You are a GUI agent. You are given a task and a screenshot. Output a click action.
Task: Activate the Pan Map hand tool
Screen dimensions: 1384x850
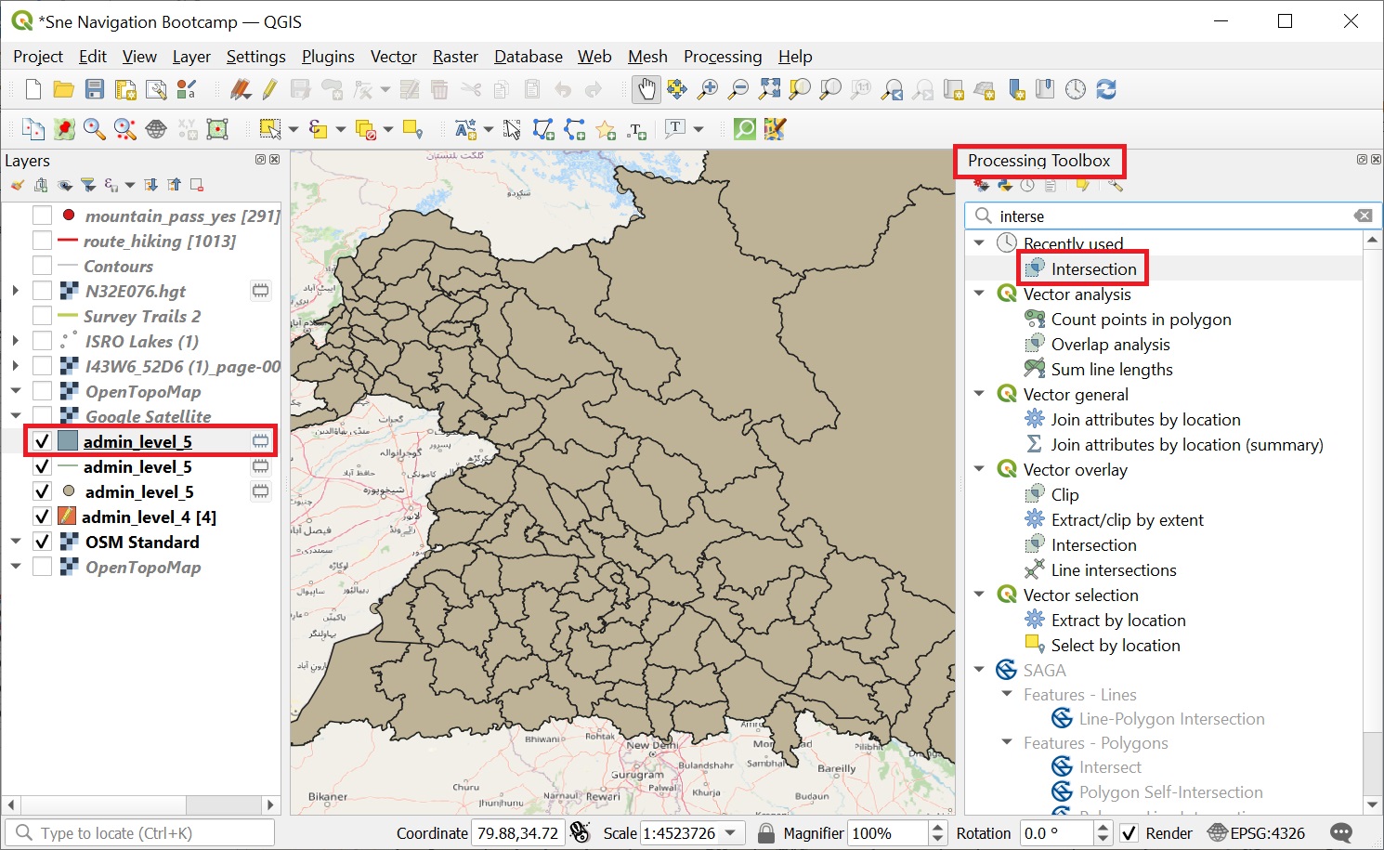click(x=646, y=89)
